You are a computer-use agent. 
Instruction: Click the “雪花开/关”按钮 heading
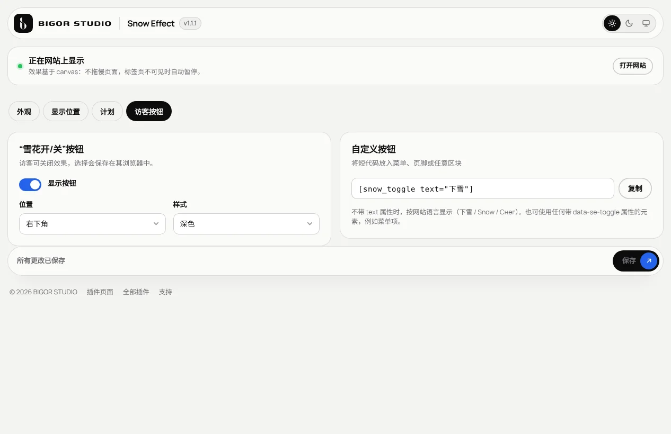tap(51, 149)
